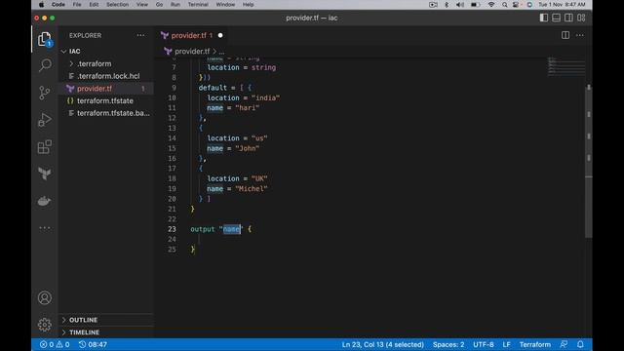Open the Terraform extension view
Image resolution: width=624 pixels, height=351 pixels.
[x=45, y=174]
